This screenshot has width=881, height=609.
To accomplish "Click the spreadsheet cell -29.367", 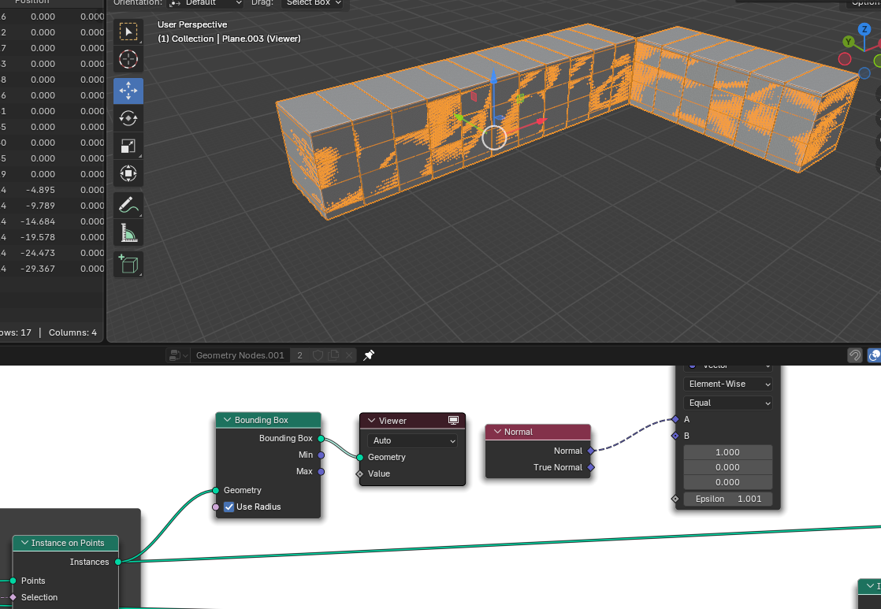I will 38,269.
